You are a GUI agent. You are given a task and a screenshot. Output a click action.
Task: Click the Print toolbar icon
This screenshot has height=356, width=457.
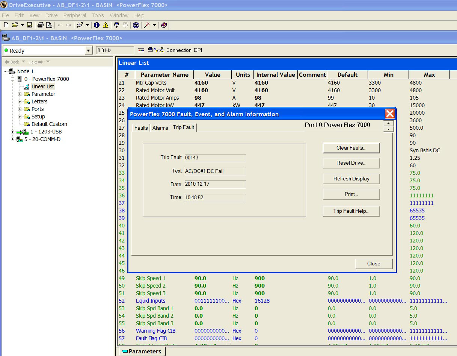coord(41,25)
